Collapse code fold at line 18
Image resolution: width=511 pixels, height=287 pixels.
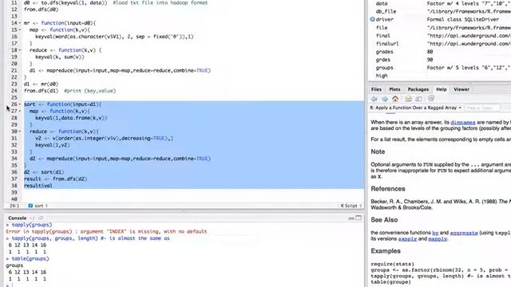(x=20, y=50)
